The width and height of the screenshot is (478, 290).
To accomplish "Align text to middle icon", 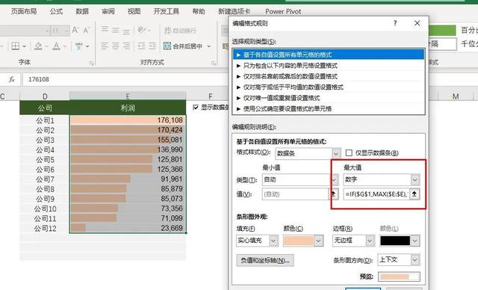I will [116, 30].
